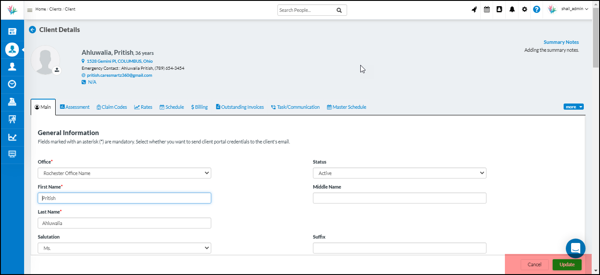
Task: Open the Summary Notes link
Action: click(561, 42)
